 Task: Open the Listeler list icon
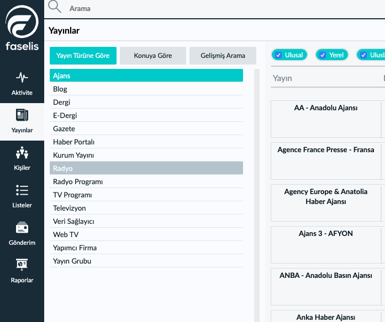coord(22,190)
